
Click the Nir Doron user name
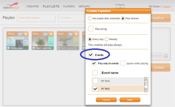pos(154,6)
